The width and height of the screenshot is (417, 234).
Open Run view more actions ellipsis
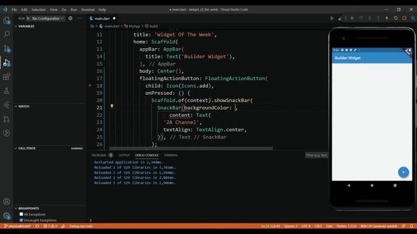[x=79, y=18]
